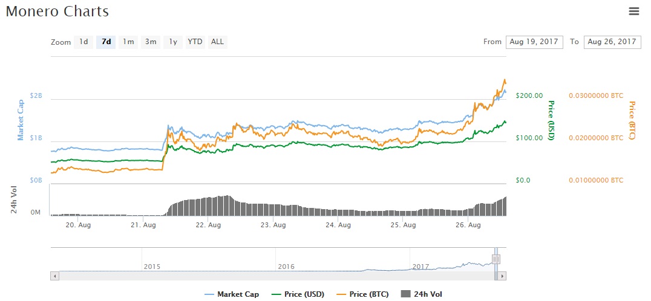Click the $1B market cap label
Viewport: 651px width, 301px height.
coord(36,138)
